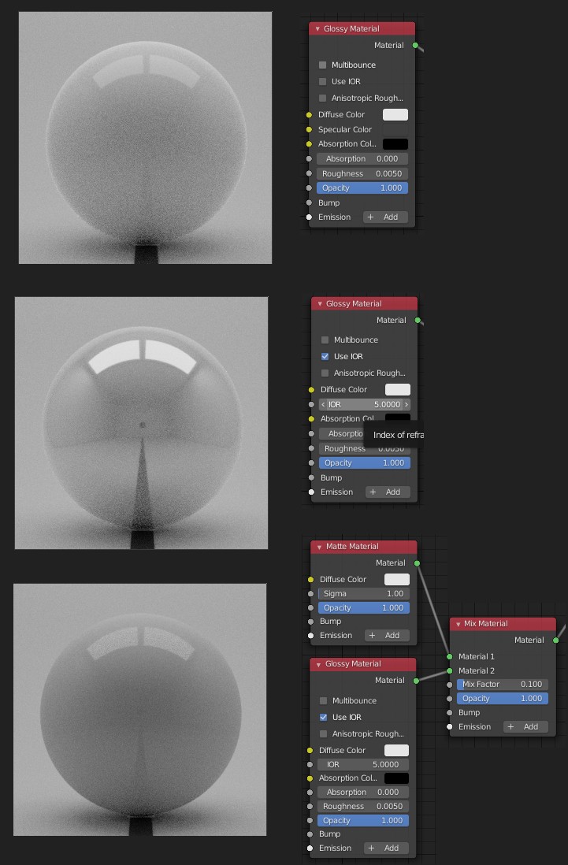The width and height of the screenshot is (568, 865).
Task: Click the Bump socket on Matte Material
Action: click(310, 621)
